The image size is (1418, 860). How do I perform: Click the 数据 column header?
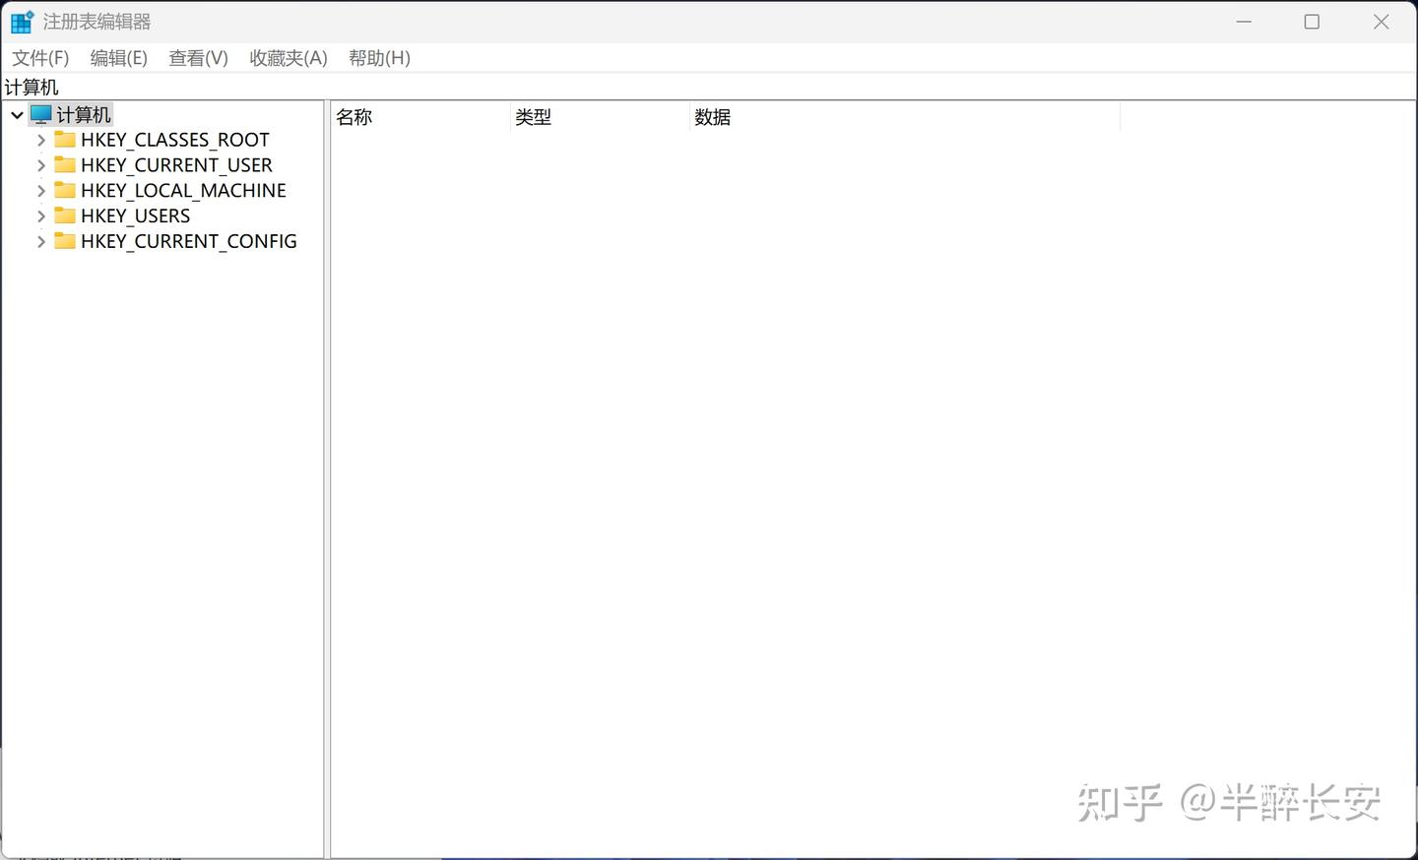coord(712,116)
